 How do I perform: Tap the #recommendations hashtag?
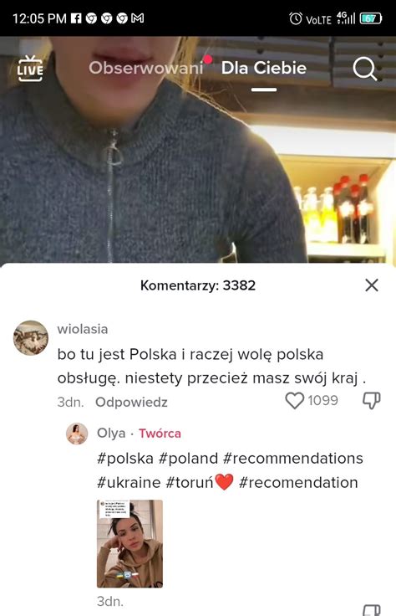pos(293,459)
